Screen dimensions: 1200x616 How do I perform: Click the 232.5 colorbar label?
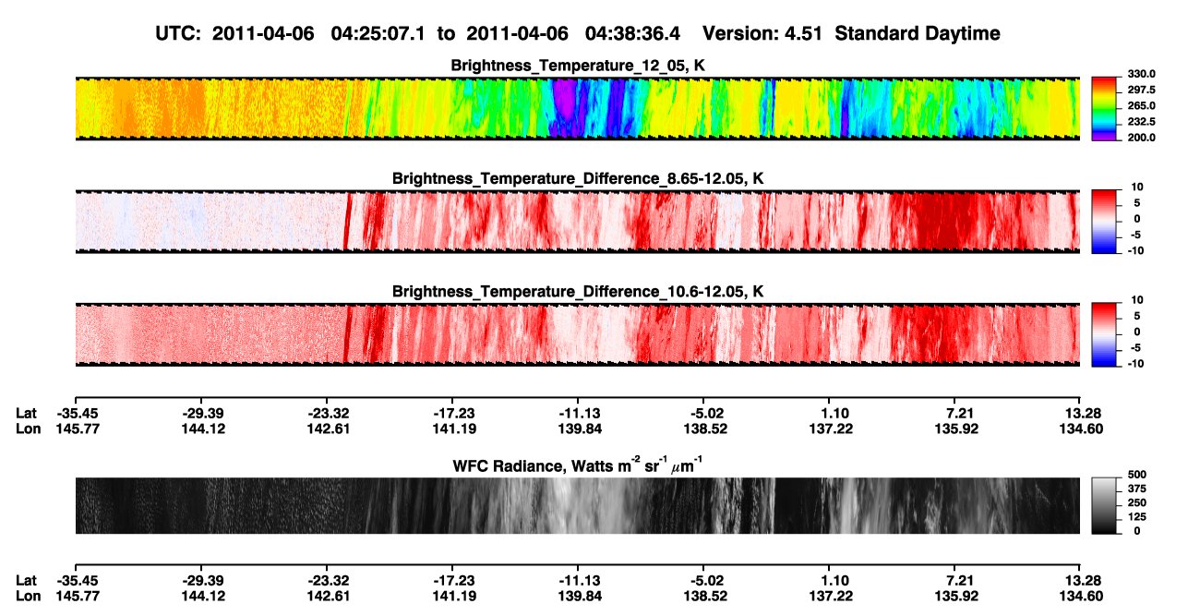1141,122
